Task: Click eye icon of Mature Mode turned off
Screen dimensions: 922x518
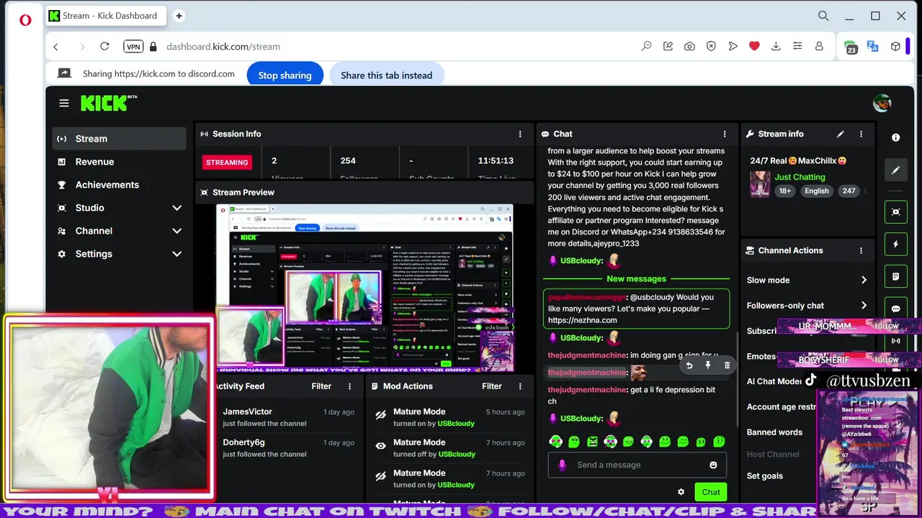Action: (380, 446)
